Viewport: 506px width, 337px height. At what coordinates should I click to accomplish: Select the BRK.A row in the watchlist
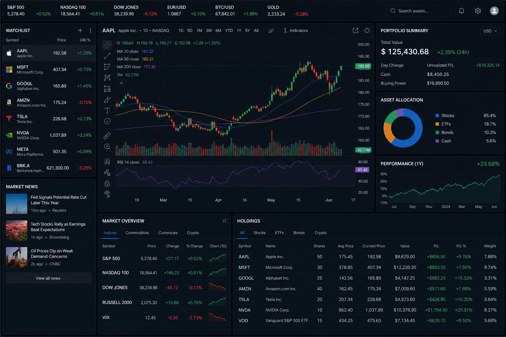[49, 168]
